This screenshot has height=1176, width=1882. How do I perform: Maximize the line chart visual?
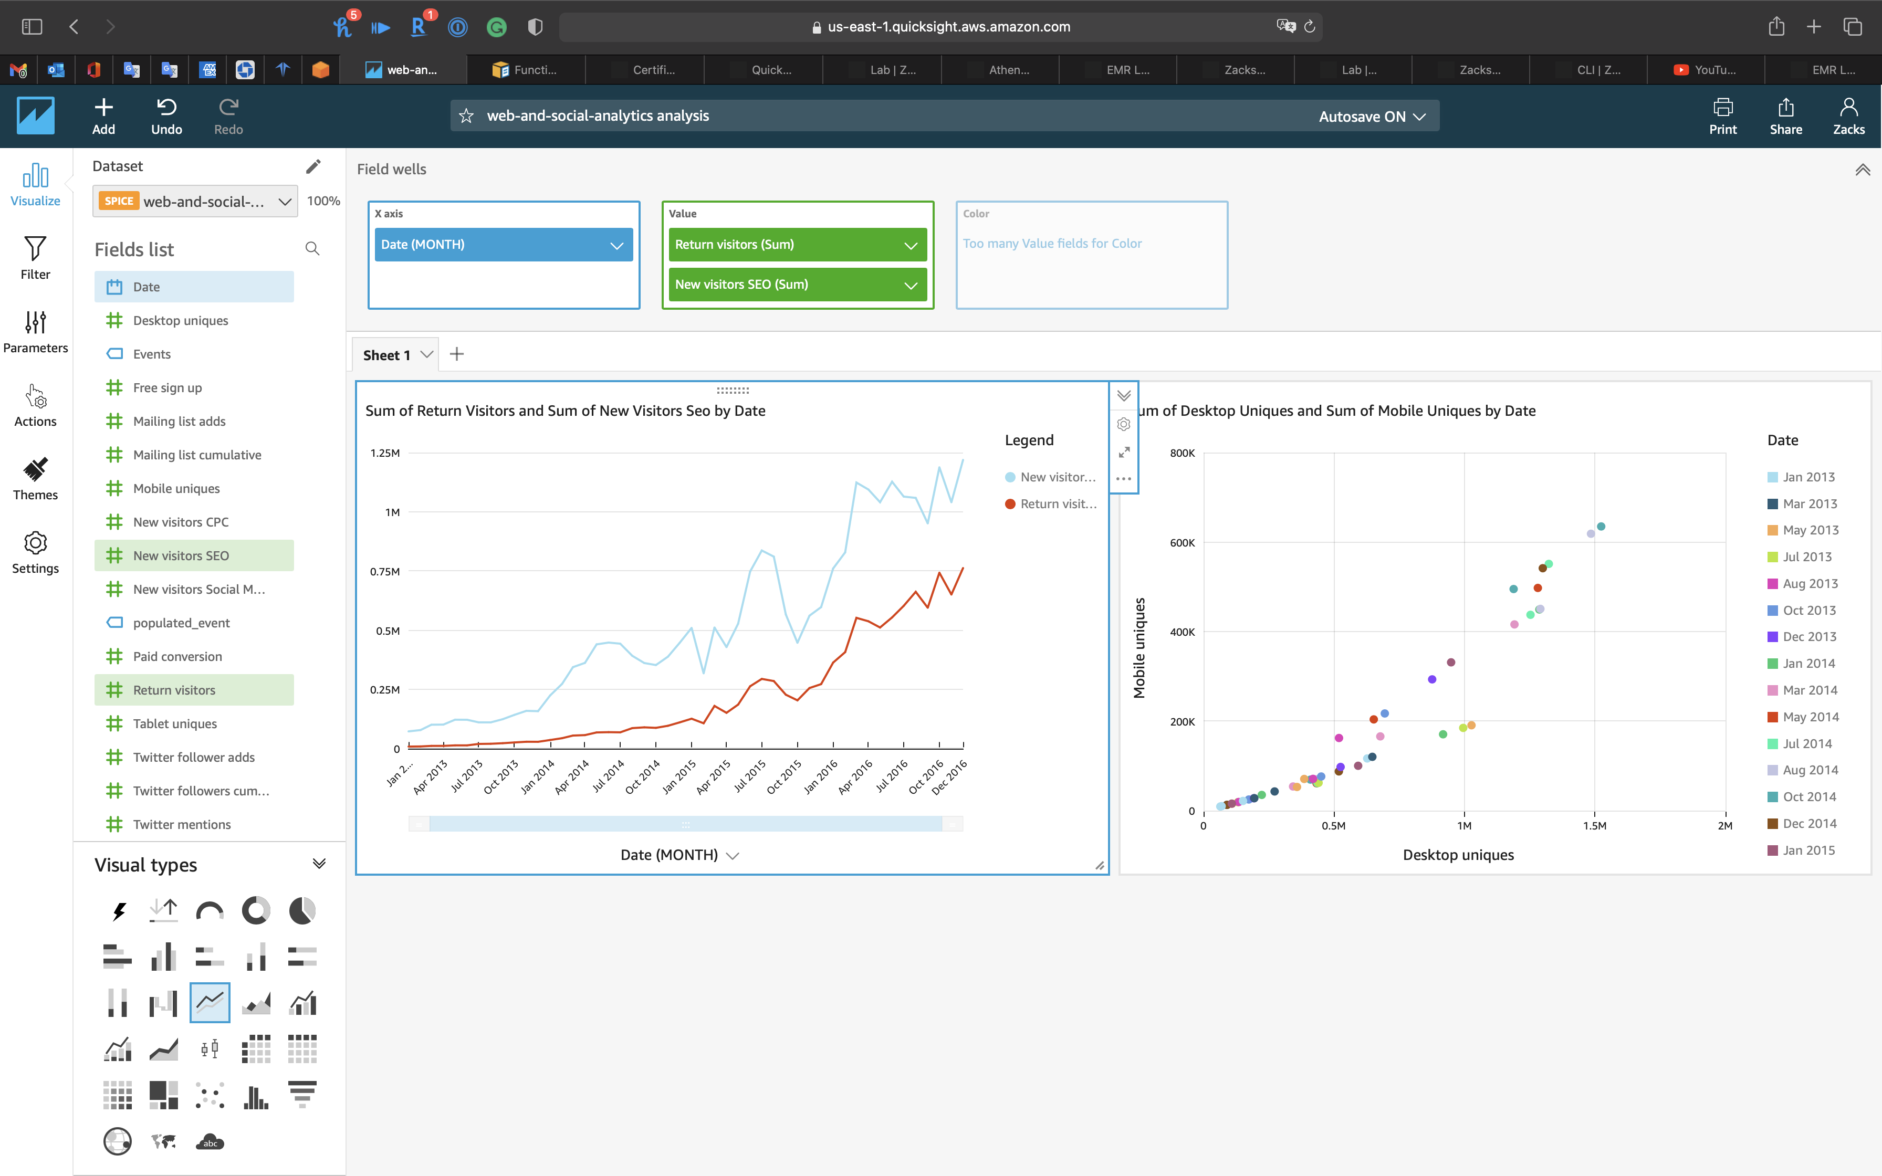pos(1124,452)
